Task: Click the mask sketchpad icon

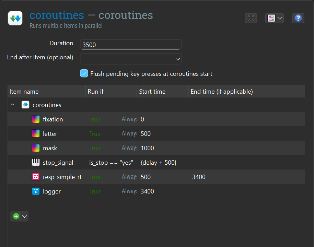Action: tap(36, 148)
